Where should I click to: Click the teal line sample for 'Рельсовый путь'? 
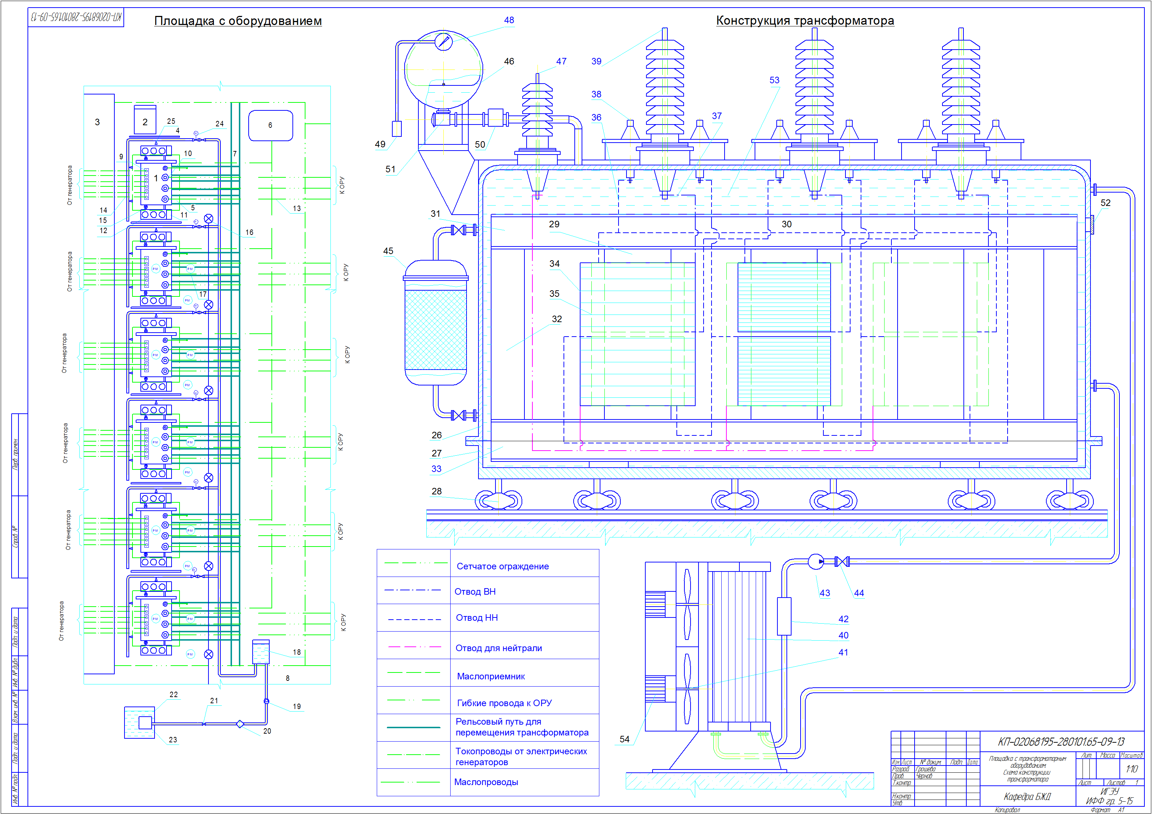pos(414,727)
